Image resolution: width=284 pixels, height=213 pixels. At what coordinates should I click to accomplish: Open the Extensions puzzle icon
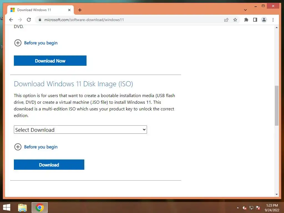point(246,20)
